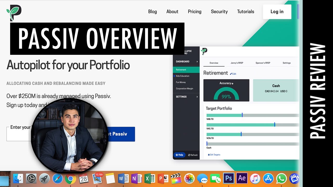Viewport: 333px width, 187px height.
Task: Open the yellow Notes app in dock
Action: coord(110,178)
